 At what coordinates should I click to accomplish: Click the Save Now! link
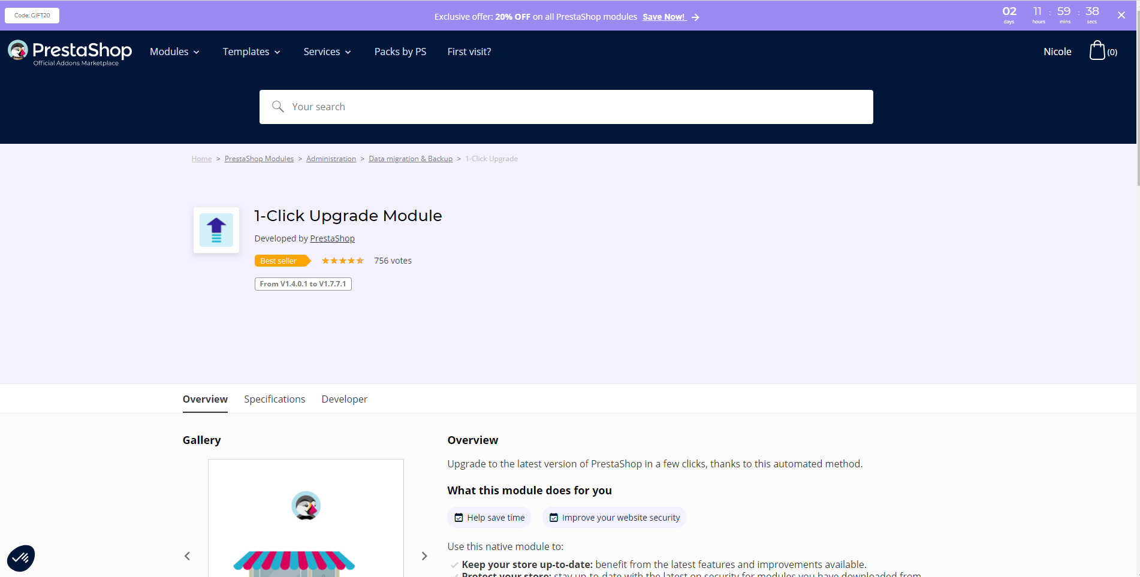(x=664, y=17)
